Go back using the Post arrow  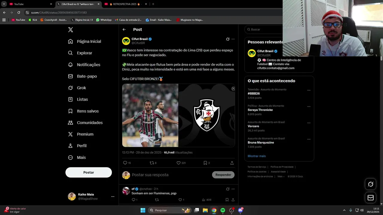point(124,29)
